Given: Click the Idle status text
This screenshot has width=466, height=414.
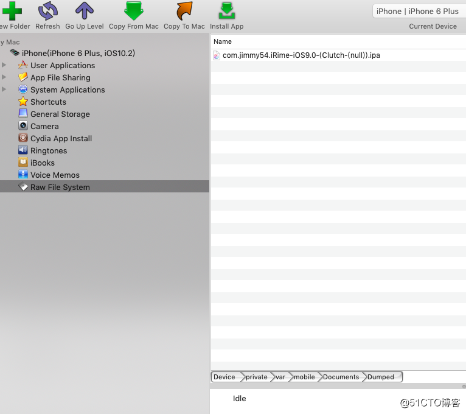Looking at the screenshot, I should pyautogui.click(x=240, y=399).
